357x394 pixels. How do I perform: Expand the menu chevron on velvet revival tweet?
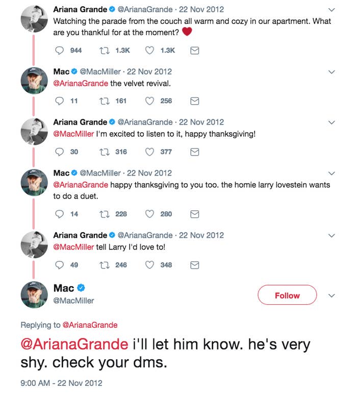(331, 71)
